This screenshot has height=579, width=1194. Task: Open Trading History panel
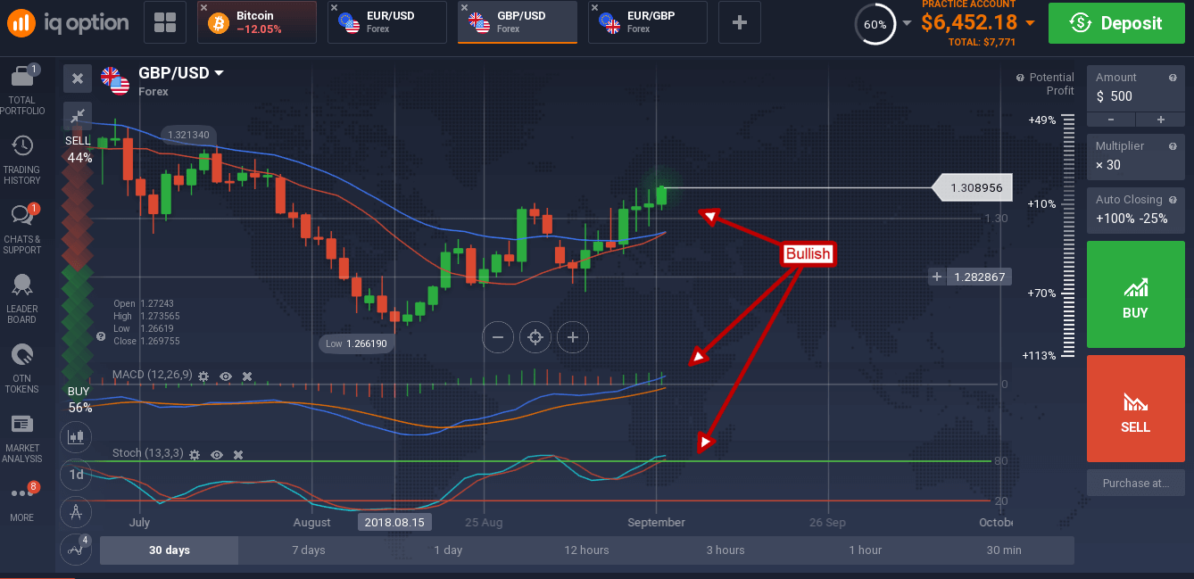pyautogui.click(x=22, y=161)
